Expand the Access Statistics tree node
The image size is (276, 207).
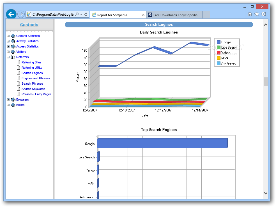coord(8,46)
